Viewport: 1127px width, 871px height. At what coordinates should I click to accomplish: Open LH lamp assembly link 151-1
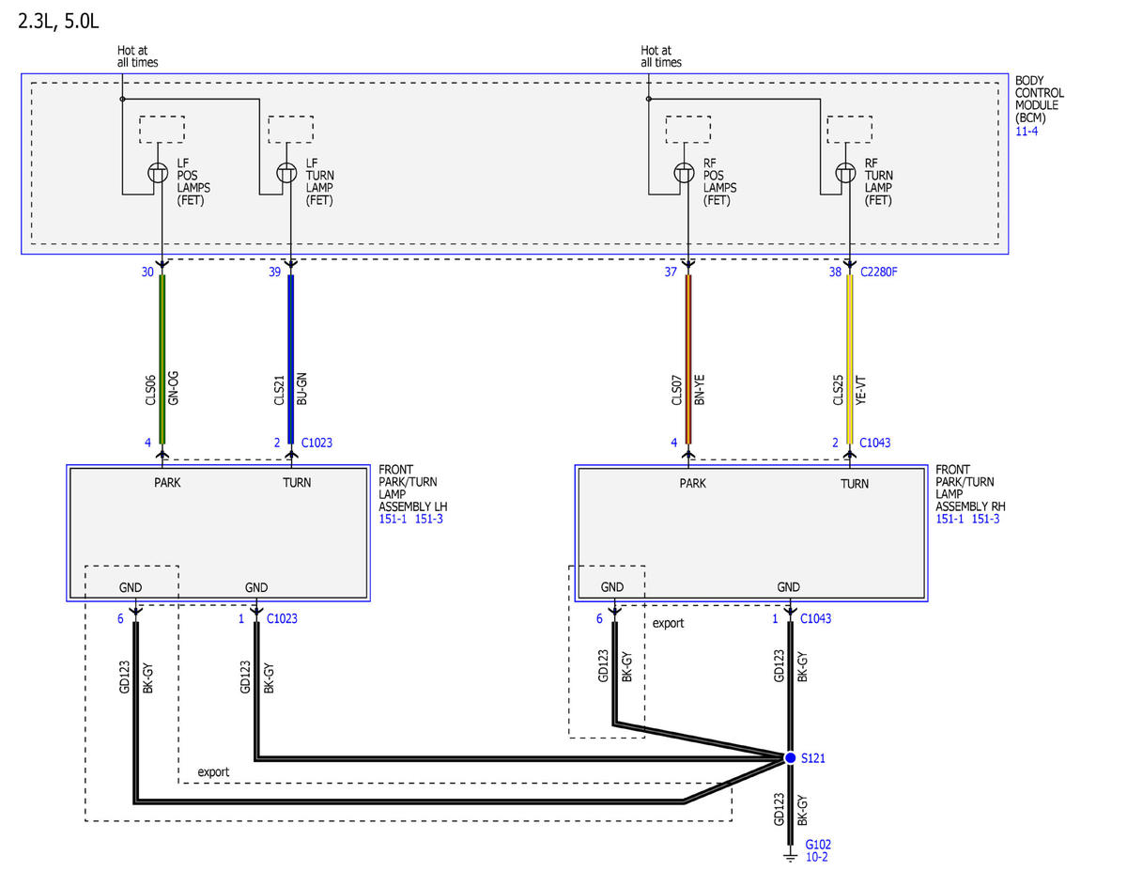[x=392, y=519]
